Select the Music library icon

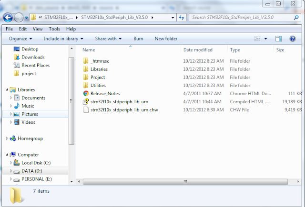(x=17, y=106)
